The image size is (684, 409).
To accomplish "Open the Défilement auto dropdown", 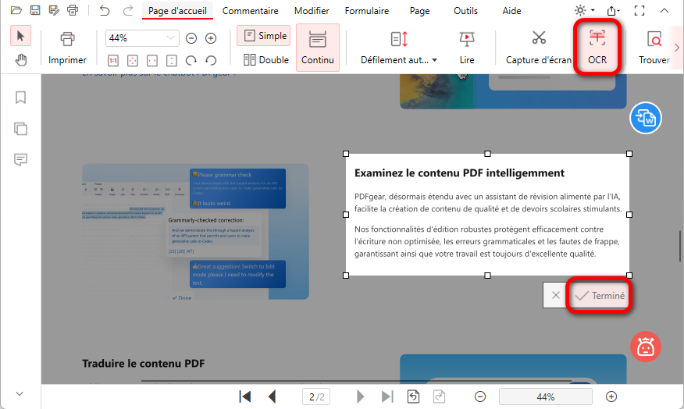I will [399, 48].
